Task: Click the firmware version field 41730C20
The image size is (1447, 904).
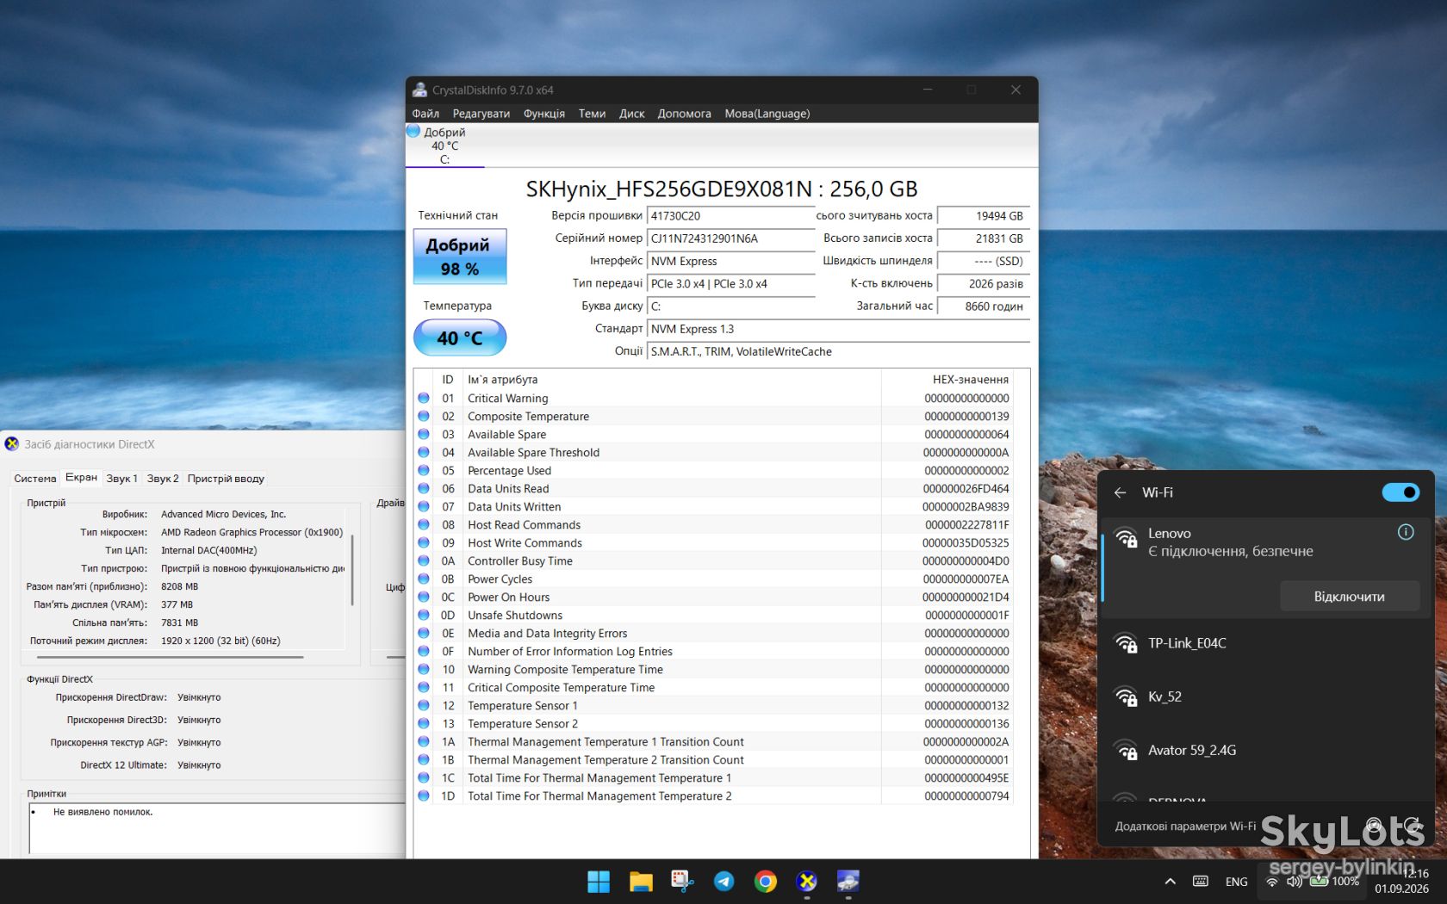Action: pyautogui.click(x=730, y=216)
